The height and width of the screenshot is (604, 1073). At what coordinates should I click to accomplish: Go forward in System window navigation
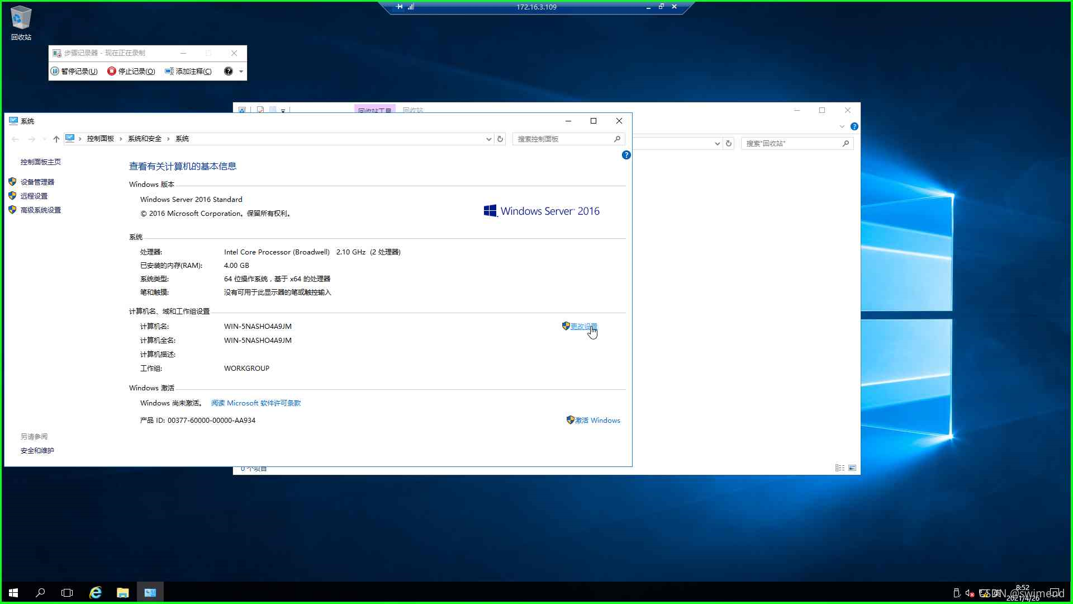[x=32, y=139]
